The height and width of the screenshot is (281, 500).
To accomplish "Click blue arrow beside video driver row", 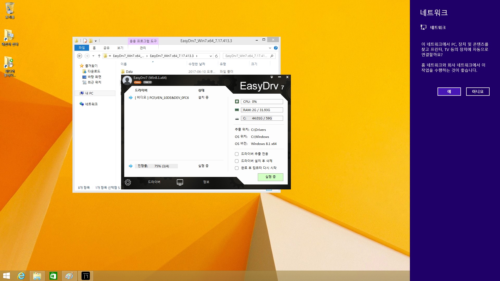I will click(131, 98).
